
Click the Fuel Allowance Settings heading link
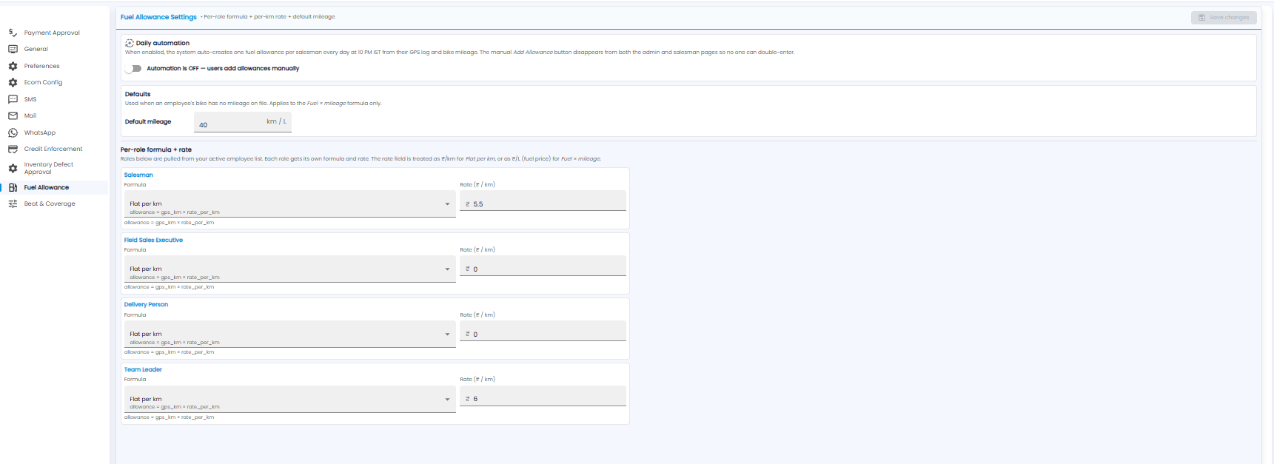click(159, 17)
